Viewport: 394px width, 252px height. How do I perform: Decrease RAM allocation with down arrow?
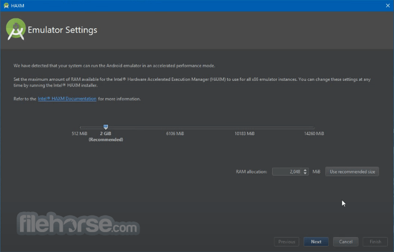(305, 173)
